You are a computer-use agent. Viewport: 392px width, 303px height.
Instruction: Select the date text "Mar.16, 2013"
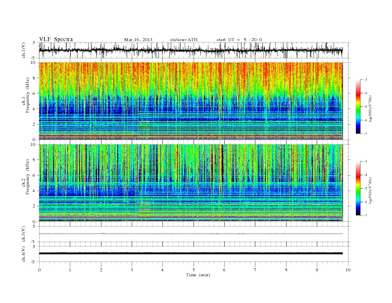click(x=138, y=40)
